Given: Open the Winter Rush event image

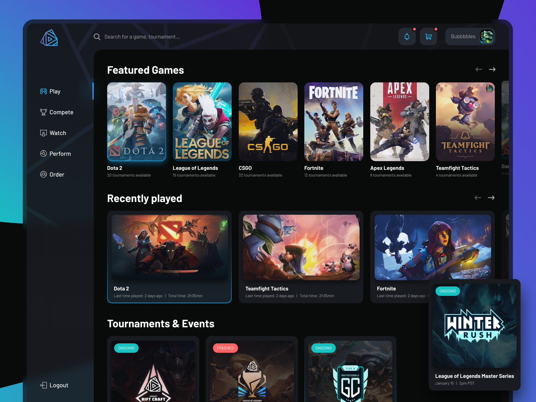Looking at the screenshot, I should pyautogui.click(x=474, y=326).
